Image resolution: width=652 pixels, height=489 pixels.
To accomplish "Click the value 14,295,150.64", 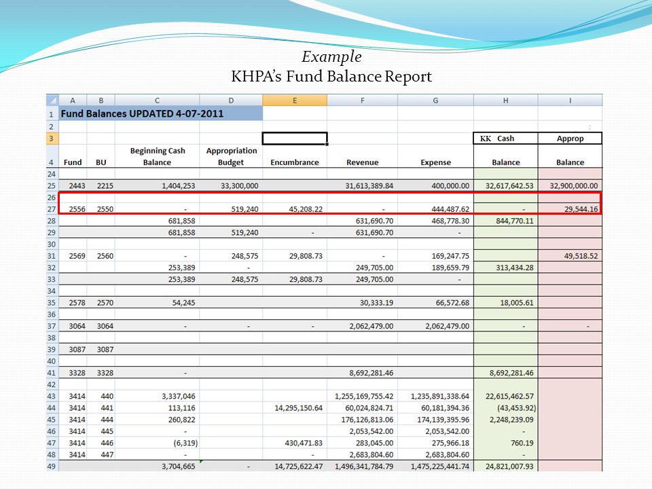I will [x=298, y=408].
